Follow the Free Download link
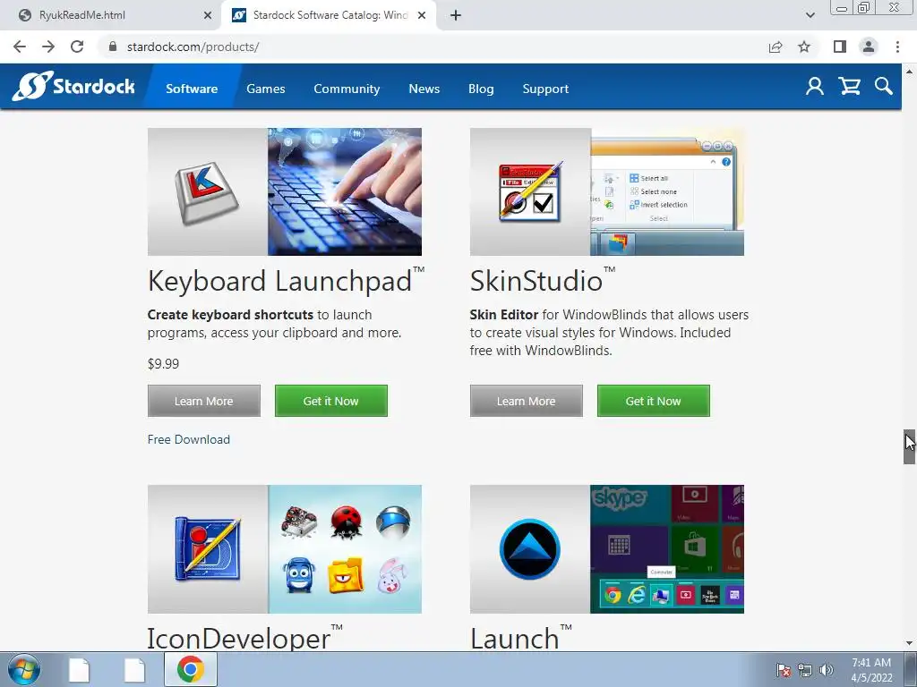The height and width of the screenshot is (687, 917). 189,439
